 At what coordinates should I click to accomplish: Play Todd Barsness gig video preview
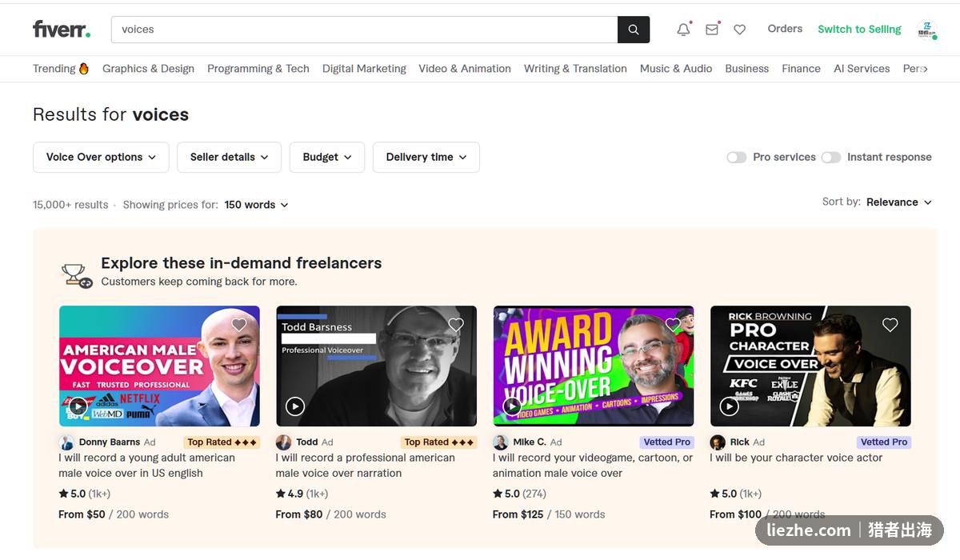pyautogui.click(x=295, y=406)
